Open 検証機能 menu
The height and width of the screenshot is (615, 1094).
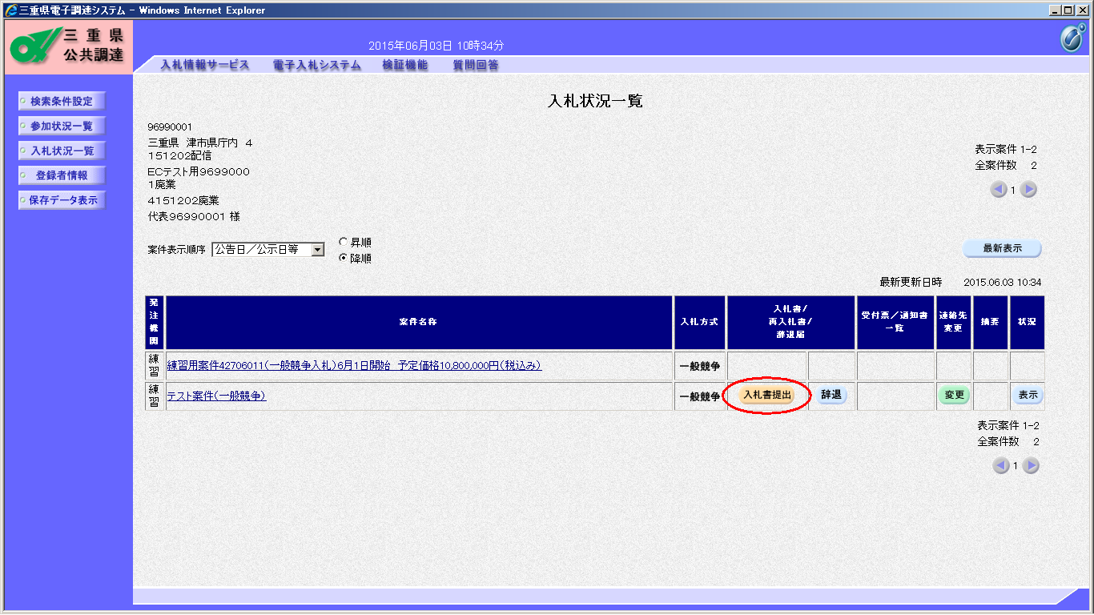(x=404, y=65)
